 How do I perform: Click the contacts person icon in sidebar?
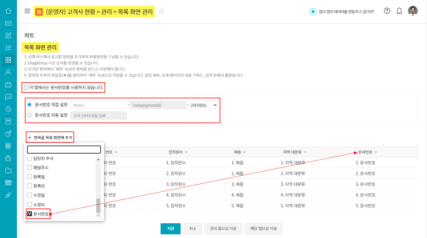pos(8,72)
